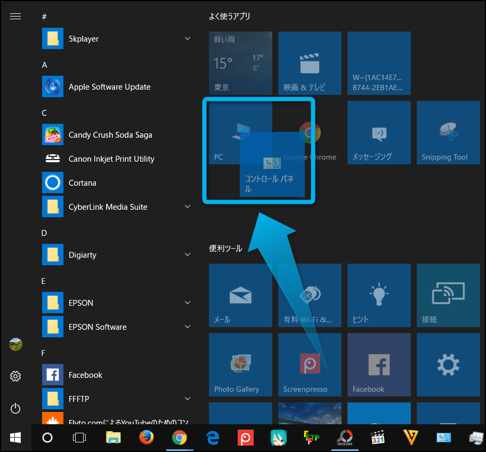Open the 映画 & テレビ tile
Image resolution: width=486 pixels, height=452 pixels.
tap(309, 63)
